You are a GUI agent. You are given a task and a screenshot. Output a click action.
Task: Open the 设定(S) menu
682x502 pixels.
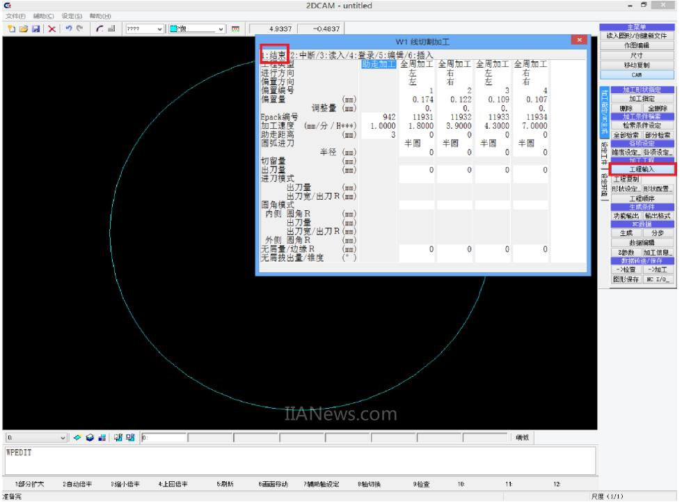click(71, 16)
